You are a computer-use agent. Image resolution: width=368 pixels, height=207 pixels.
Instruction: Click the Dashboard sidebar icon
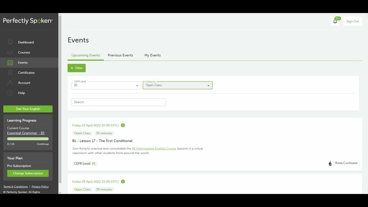(10, 42)
